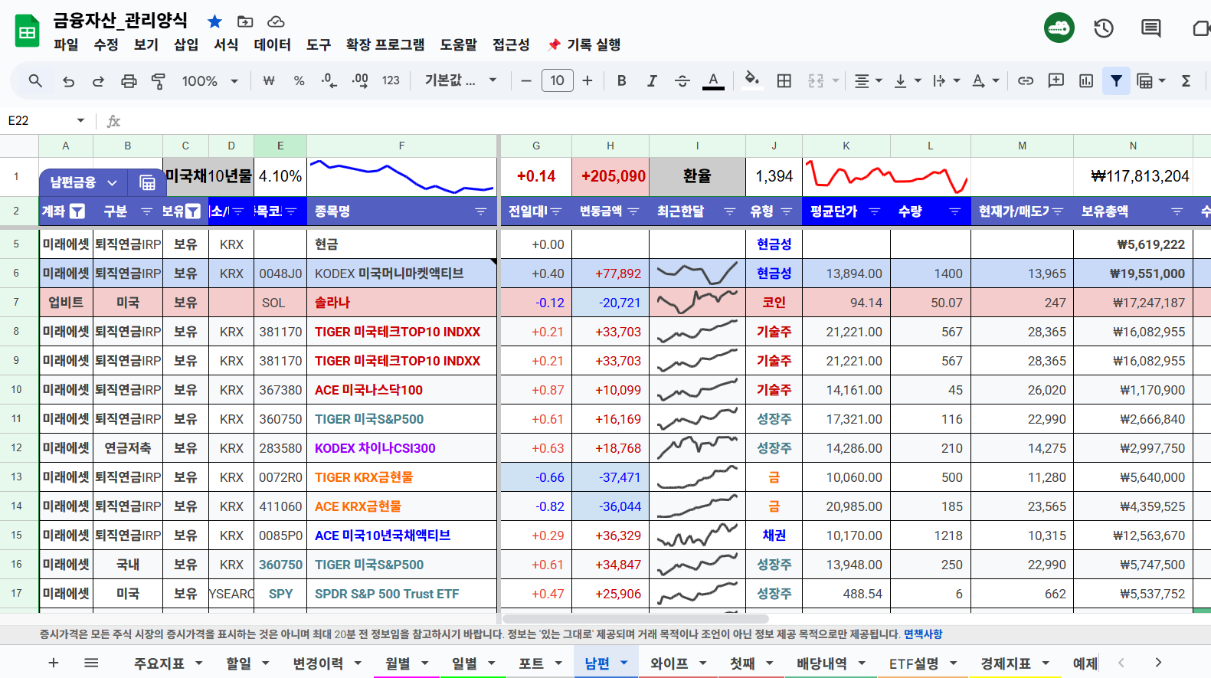Increase decimal places
This screenshot has width=1211, height=678.
pos(359,80)
